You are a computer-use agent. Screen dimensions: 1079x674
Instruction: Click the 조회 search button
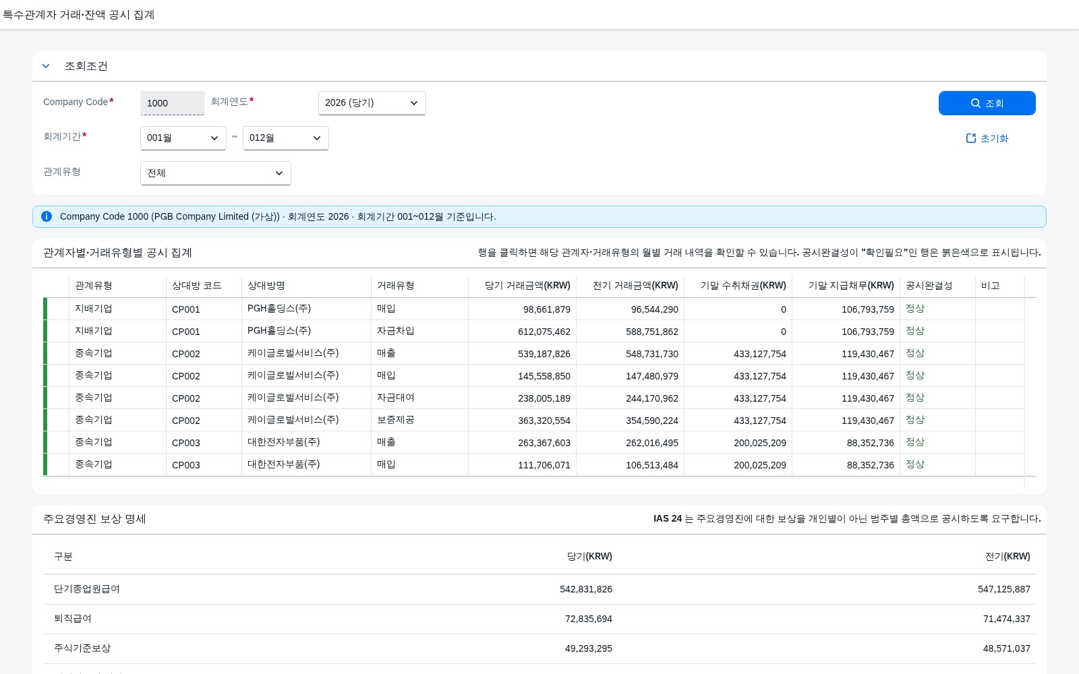coord(987,103)
